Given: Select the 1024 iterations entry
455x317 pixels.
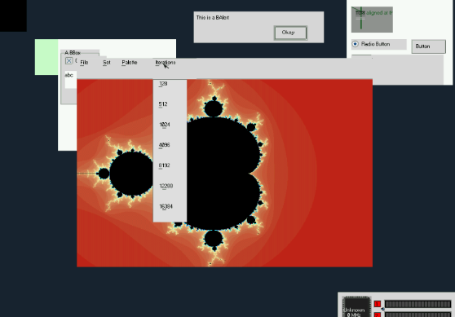Looking at the screenshot, I should click(x=170, y=125).
